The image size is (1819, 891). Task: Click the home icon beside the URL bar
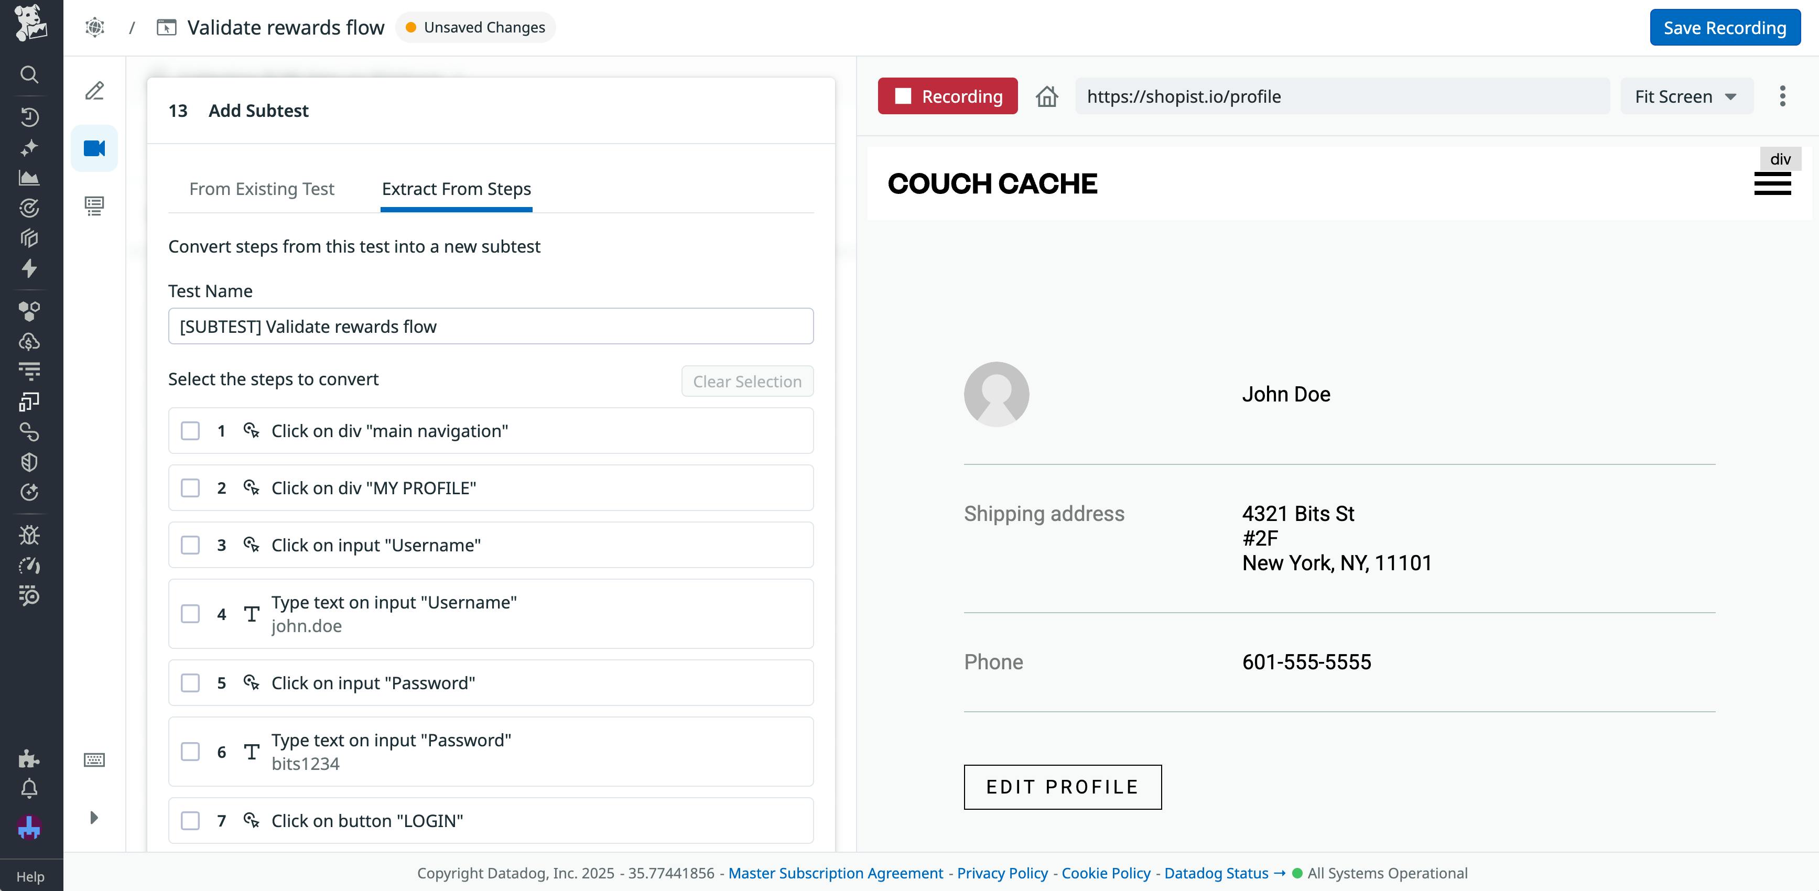coord(1047,96)
